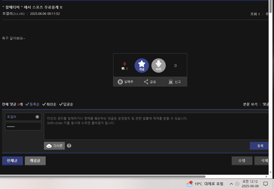Screen dimensions: 274x189
Task: Select 등록순 comment sort order
Action: [x=32, y=104]
